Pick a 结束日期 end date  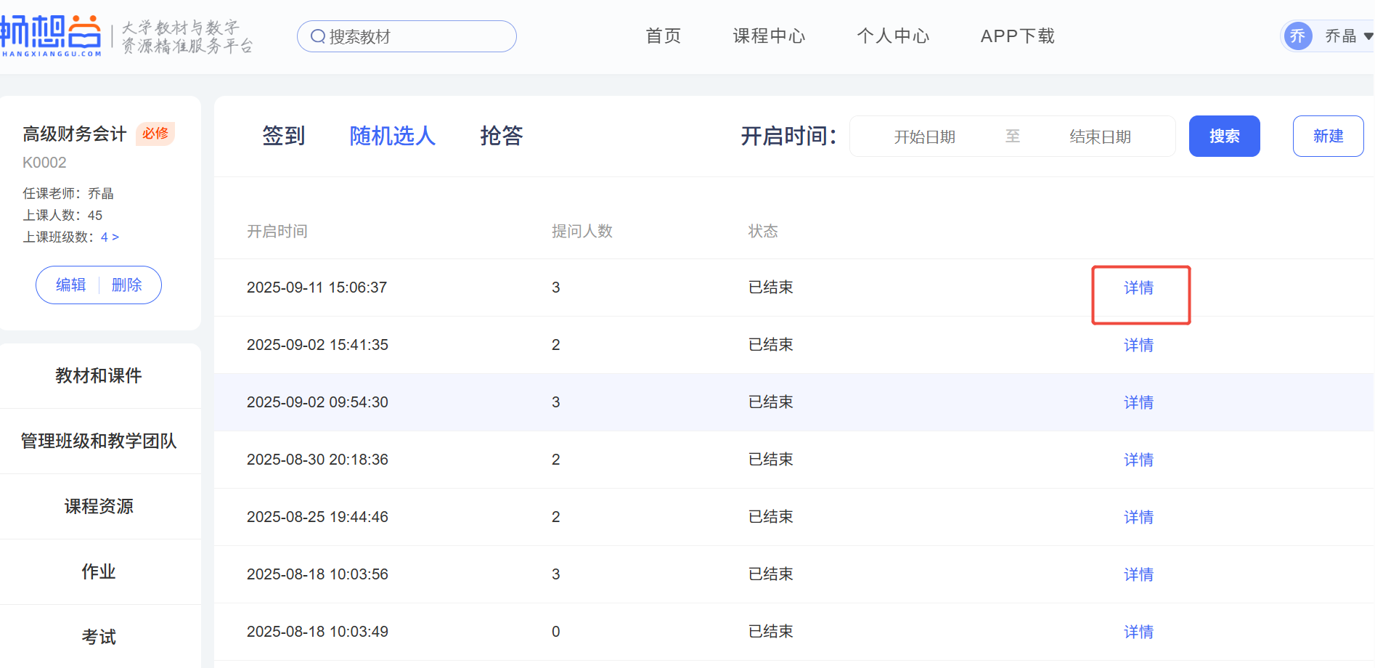click(x=1100, y=137)
